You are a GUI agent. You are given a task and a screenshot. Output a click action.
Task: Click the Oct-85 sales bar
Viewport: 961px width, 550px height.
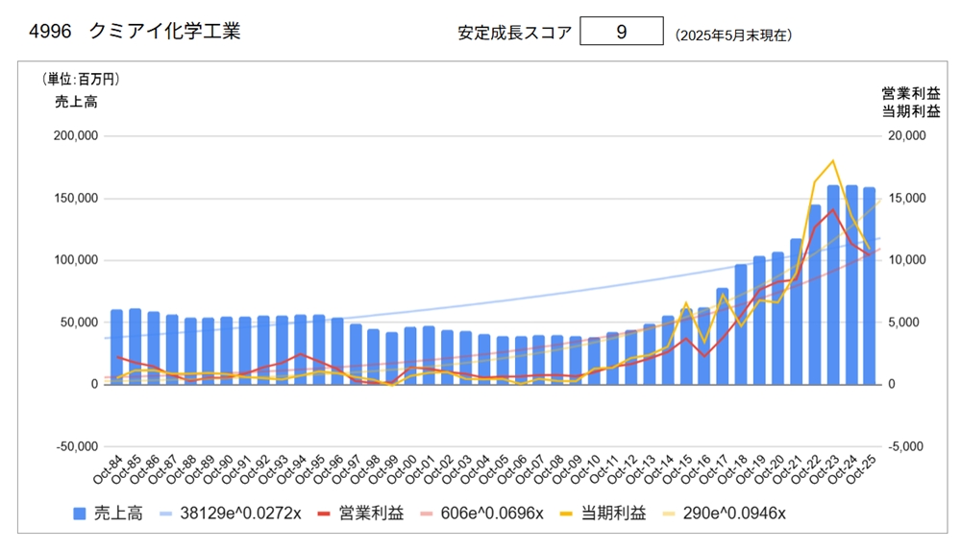pyautogui.click(x=135, y=347)
